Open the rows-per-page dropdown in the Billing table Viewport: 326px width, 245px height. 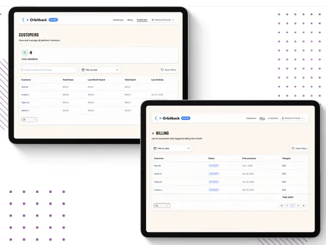(x=162, y=205)
